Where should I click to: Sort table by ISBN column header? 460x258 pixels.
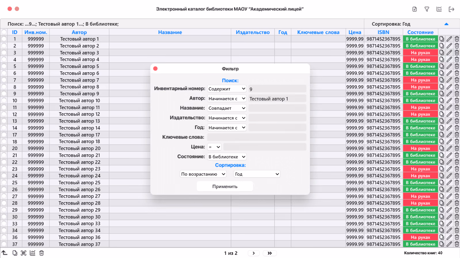(383, 32)
